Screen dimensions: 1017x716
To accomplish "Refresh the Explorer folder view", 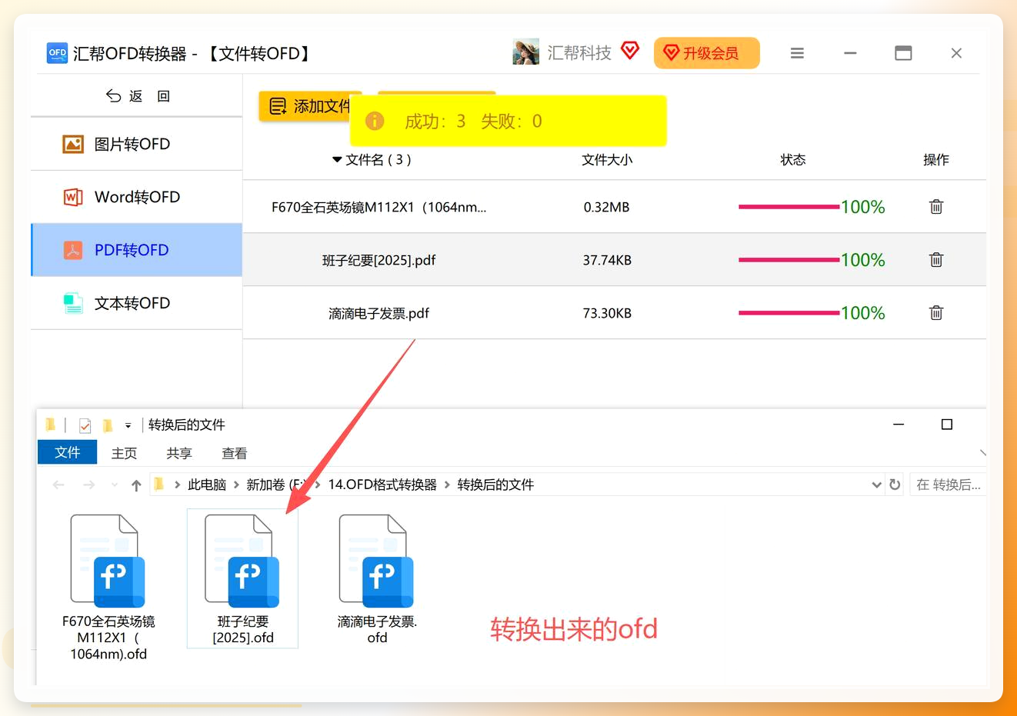I will [895, 485].
